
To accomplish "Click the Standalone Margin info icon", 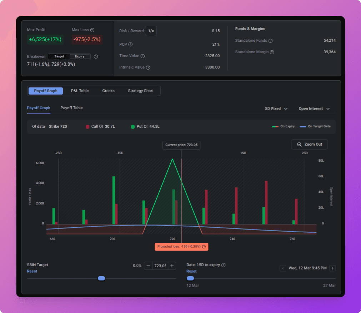I will click(x=272, y=52).
